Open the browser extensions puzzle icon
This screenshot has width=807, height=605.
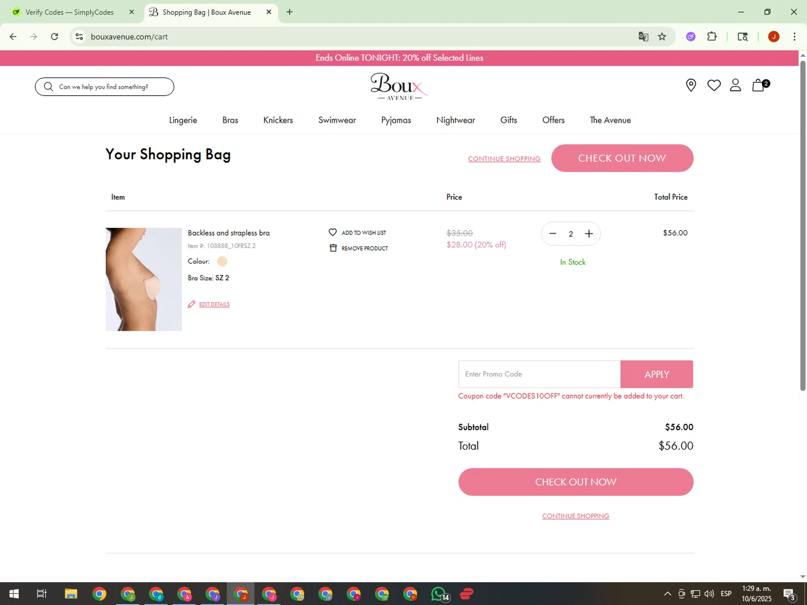point(712,37)
